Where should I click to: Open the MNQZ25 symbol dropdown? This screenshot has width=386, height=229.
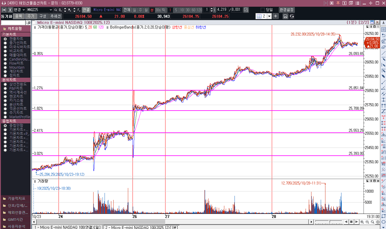tap(51, 10)
